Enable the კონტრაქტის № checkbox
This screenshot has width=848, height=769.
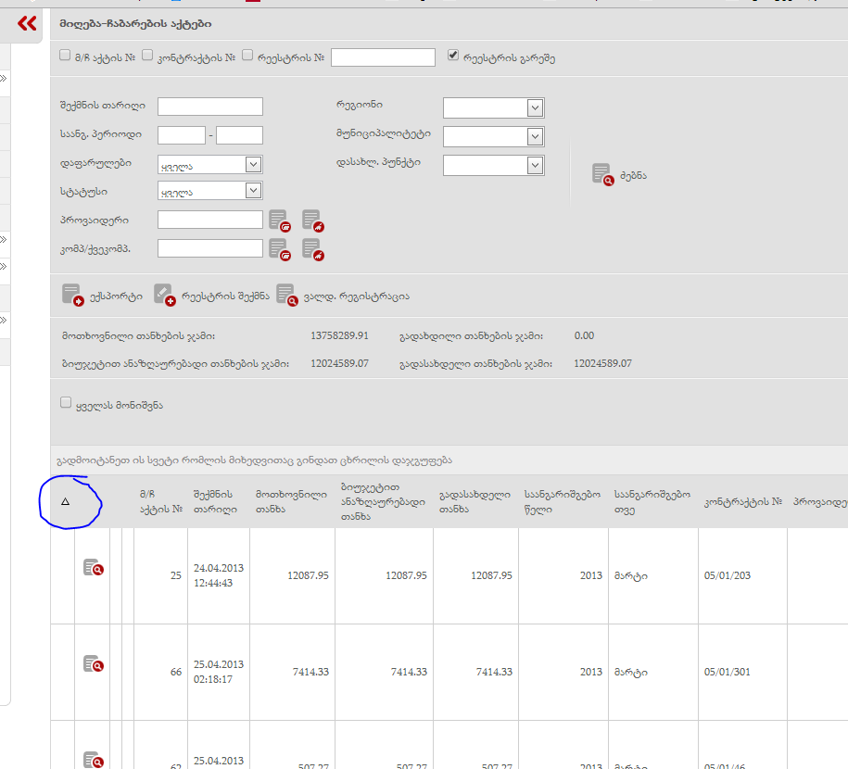point(147,56)
